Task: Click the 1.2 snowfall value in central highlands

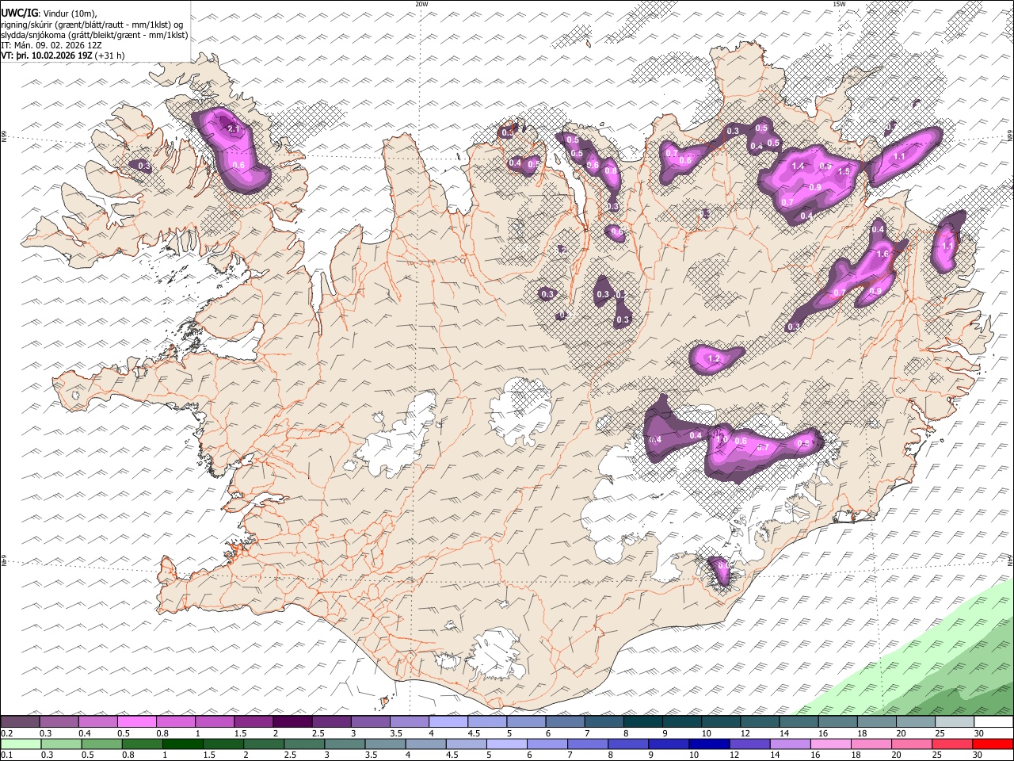Action: point(713,359)
